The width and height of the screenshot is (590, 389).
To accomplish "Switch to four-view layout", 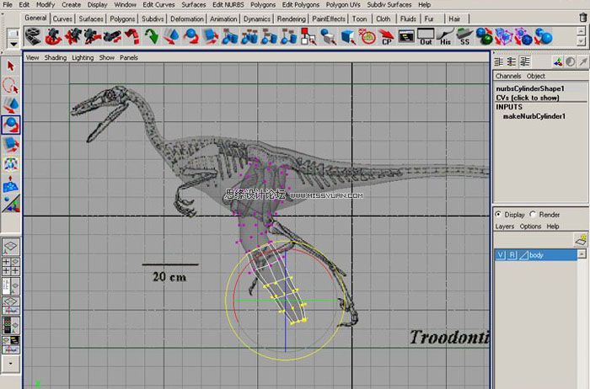I will coord(11,266).
